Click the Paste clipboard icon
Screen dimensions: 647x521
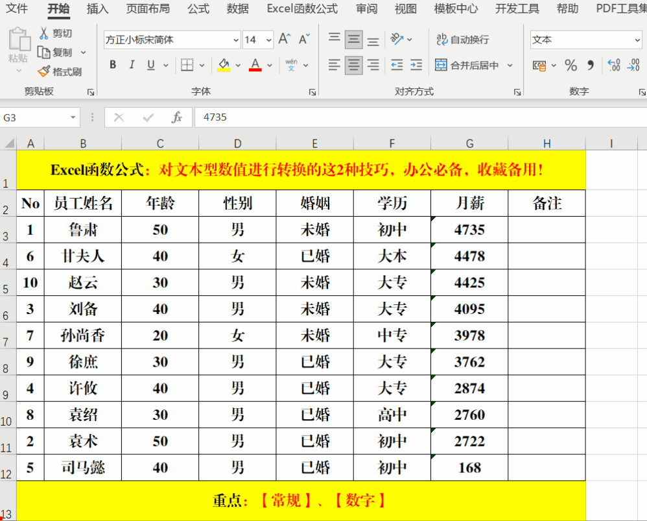tap(19, 39)
